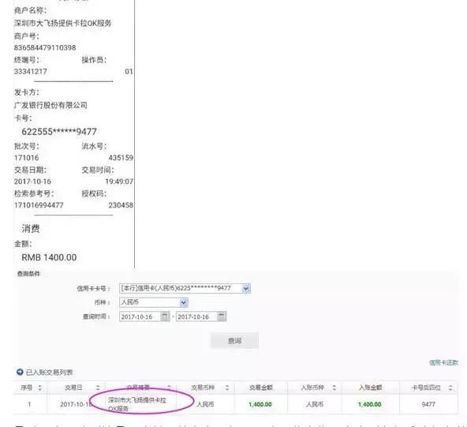
Task: Open the end date calendar picker
Action: click(222, 317)
